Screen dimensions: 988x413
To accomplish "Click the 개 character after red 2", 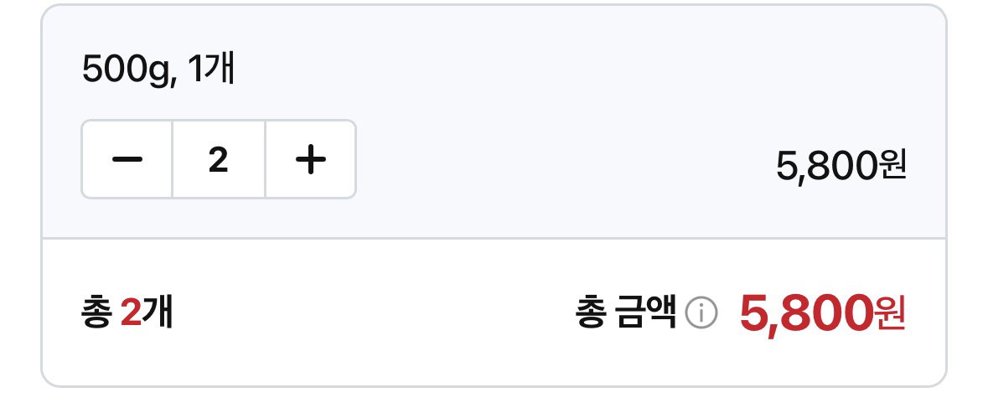I will click(158, 313).
